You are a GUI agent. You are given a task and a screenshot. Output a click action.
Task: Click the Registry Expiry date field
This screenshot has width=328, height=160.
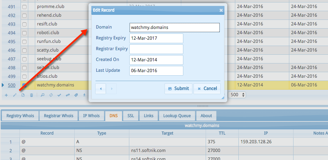click(x=156, y=38)
